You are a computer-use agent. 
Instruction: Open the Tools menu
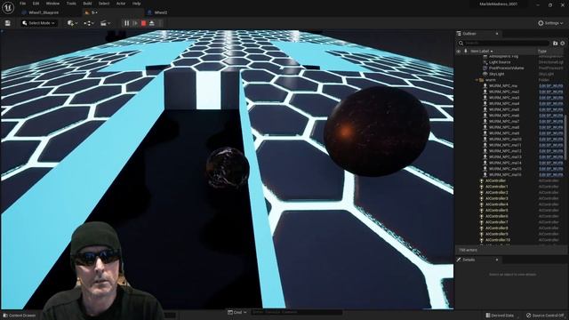(71, 4)
